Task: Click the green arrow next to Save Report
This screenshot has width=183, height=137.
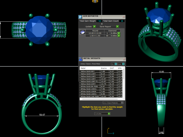Action: click(x=117, y=26)
